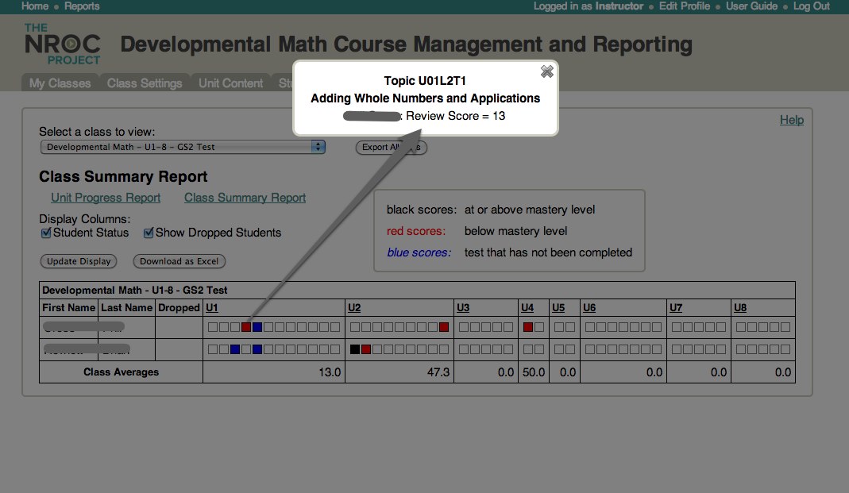Open the U6 column header link
This screenshot has height=493, width=849.
point(589,308)
